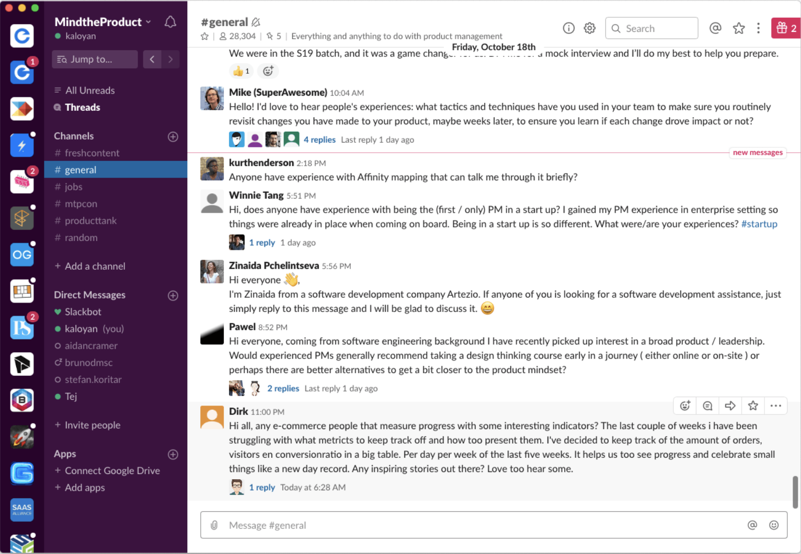Click Add a channel link
The image size is (801, 554).
pos(90,266)
